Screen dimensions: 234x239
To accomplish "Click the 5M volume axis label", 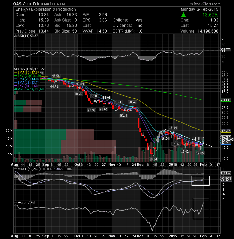I will click(10, 154).
